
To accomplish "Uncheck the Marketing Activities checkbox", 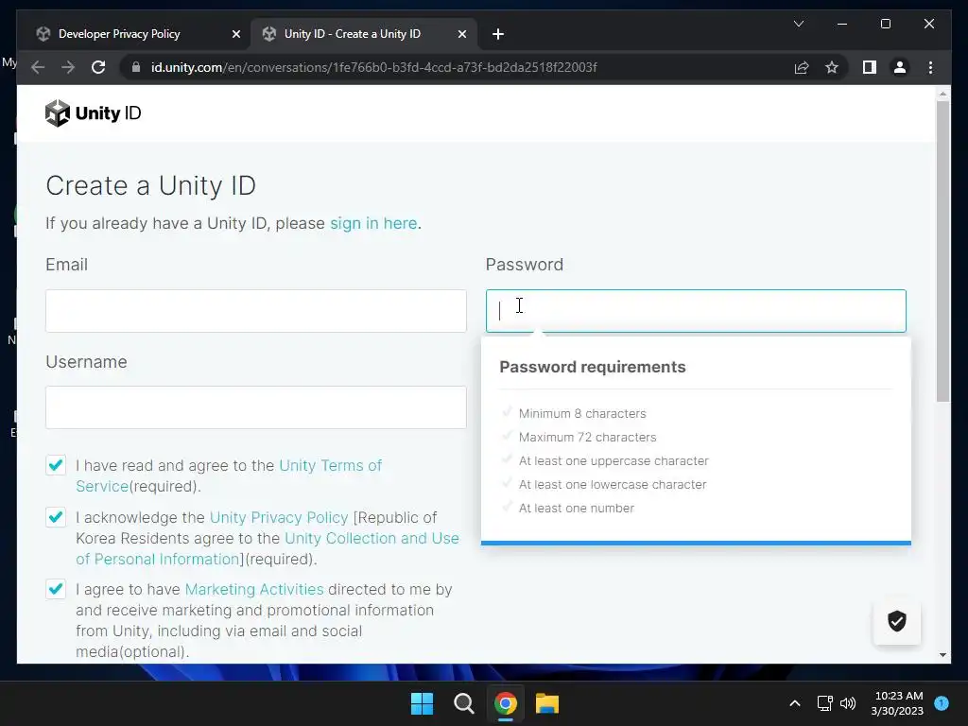I will tap(56, 589).
